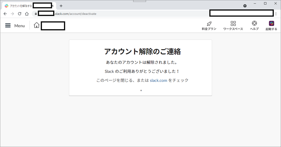The width and height of the screenshot is (281, 147).
Task: Click the browser home button
Action: (x=27, y=14)
